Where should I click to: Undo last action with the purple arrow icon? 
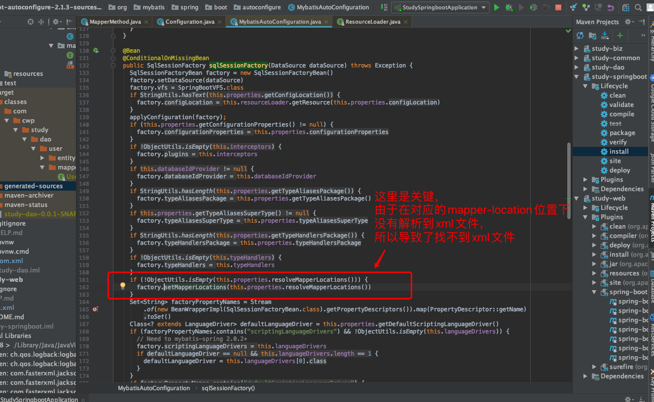611,8
